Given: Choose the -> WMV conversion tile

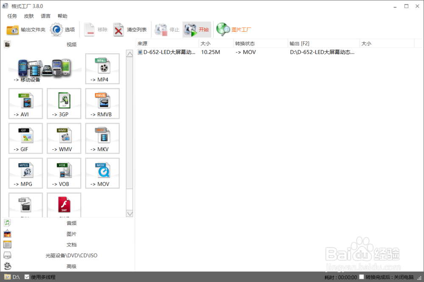Looking at the screenshot, I should click(x=64, y=138).
